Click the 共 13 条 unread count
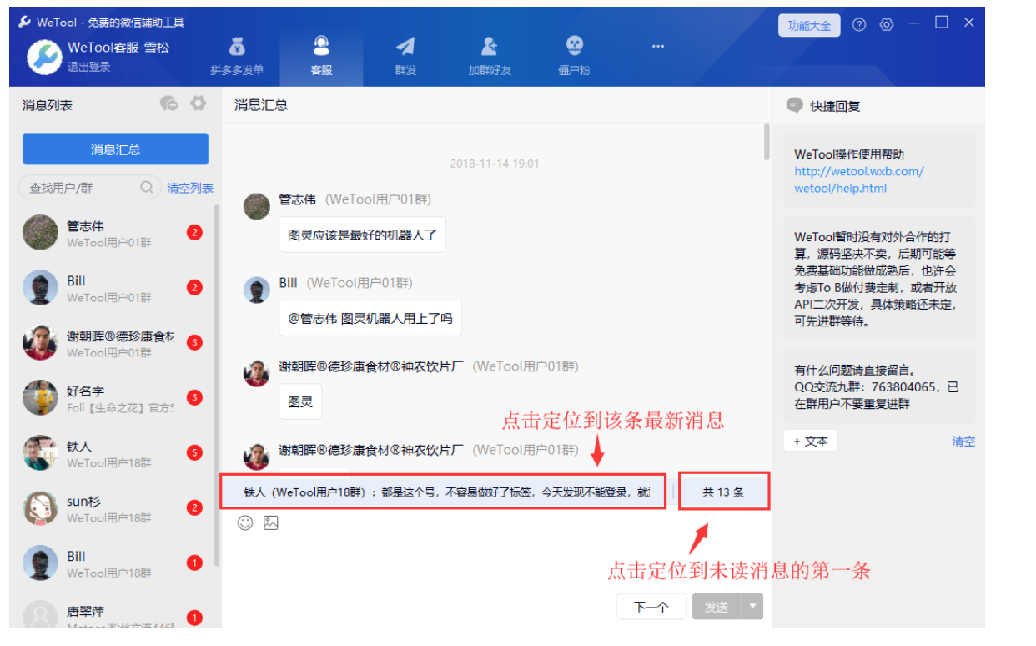Screen dimensions: 1036x646 coord(723,492)
